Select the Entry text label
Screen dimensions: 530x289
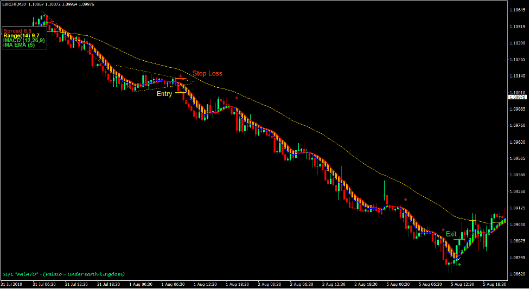164,94
